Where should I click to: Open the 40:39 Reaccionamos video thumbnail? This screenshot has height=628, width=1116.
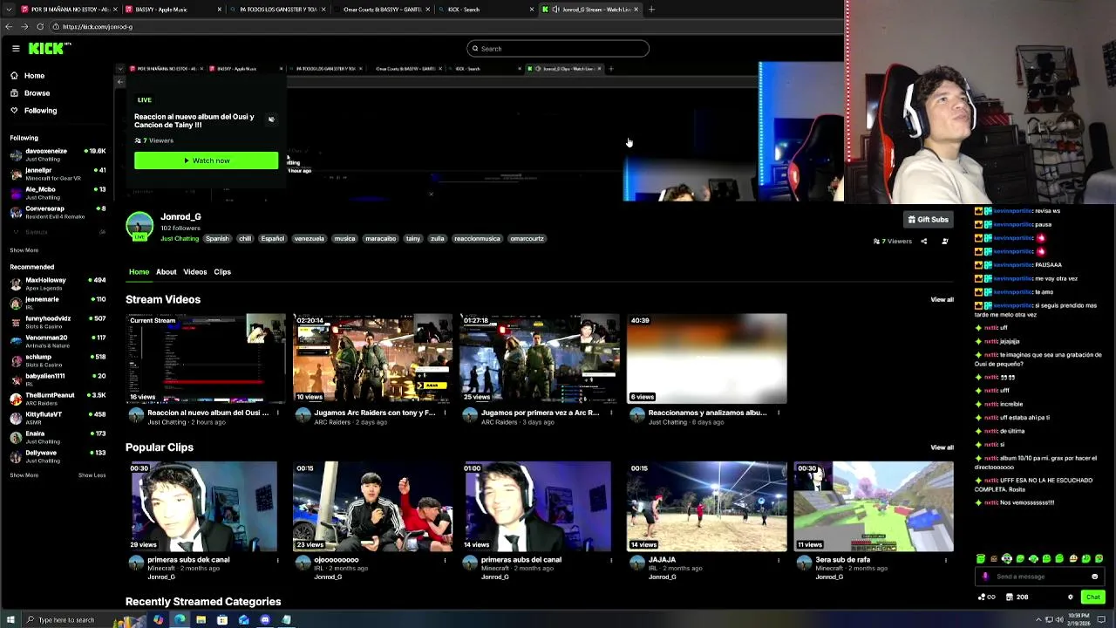707,358
